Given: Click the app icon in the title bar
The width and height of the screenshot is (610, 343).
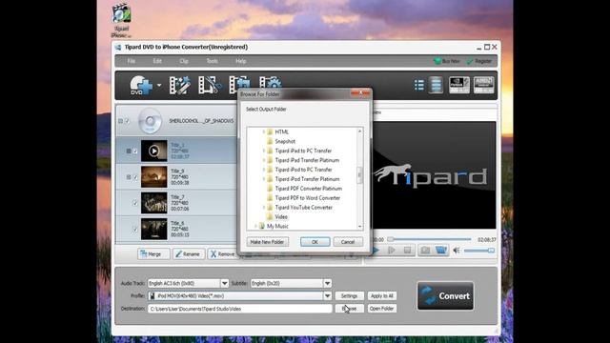Looking at the screenshot, I should [118, 47].
